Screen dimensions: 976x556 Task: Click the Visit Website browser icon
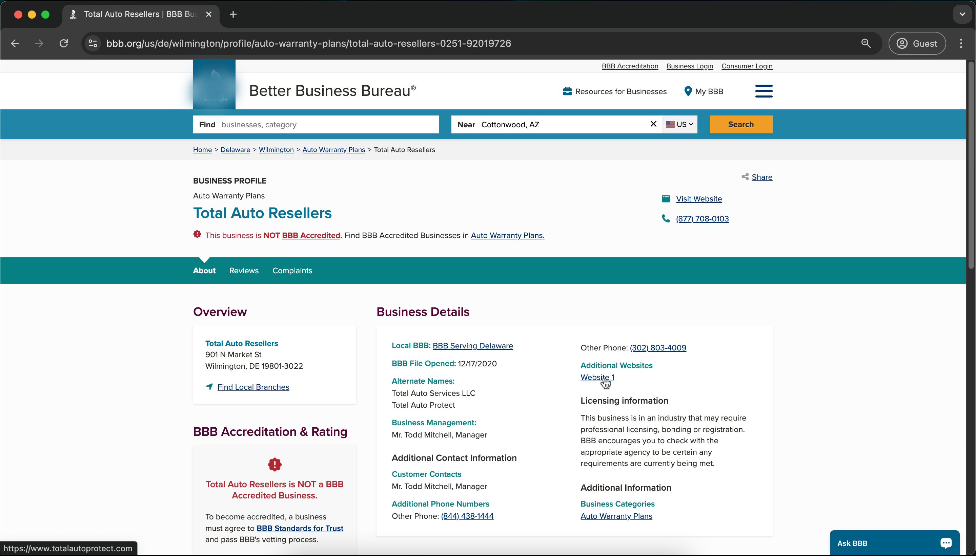665,198
